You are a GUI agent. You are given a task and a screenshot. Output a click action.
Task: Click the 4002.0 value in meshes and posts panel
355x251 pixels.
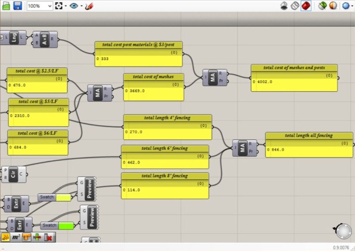click(x=265, y=82)
